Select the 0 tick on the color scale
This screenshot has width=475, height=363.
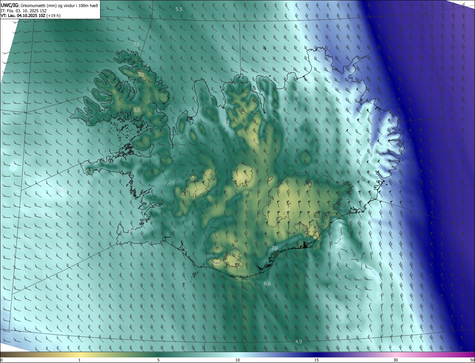[1, 360]
